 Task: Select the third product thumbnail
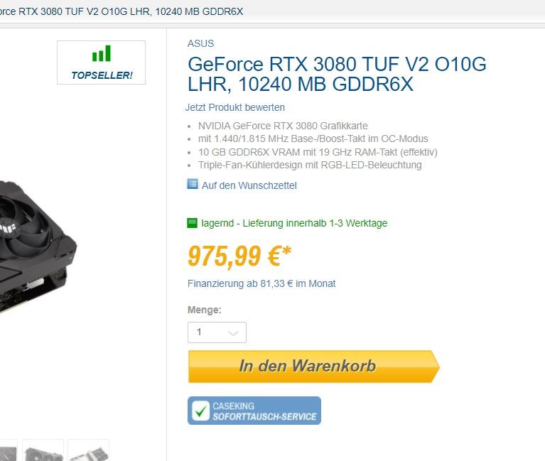pyautogui.click(x=89, y=450)
